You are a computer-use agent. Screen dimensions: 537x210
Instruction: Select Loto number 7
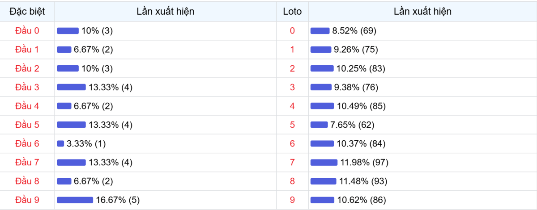pyautogui.click(x=292, y=162)
